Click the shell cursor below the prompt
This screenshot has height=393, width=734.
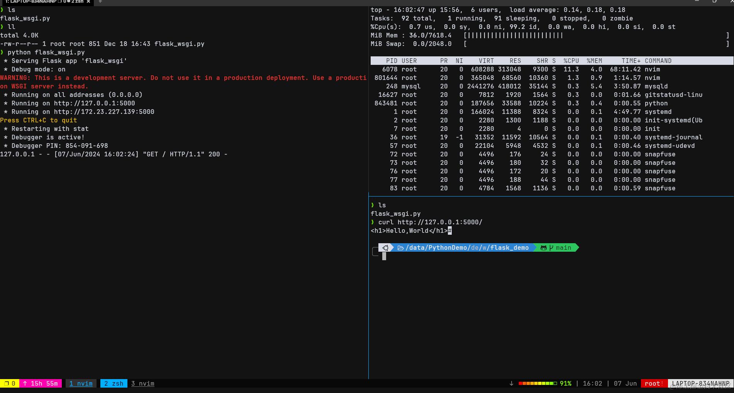(384, 256)
